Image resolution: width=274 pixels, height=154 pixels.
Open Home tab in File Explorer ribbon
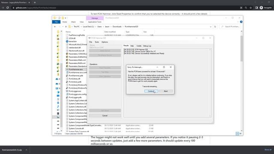point(65,22)
